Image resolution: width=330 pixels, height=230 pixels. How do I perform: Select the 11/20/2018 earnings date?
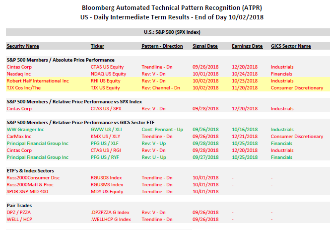[245, 88]
